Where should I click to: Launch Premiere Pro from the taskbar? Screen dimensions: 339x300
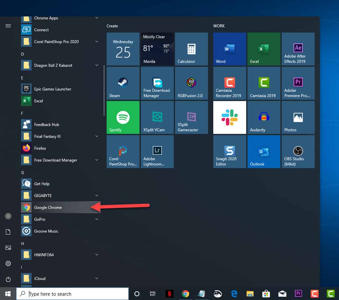(x=299, y=294)
